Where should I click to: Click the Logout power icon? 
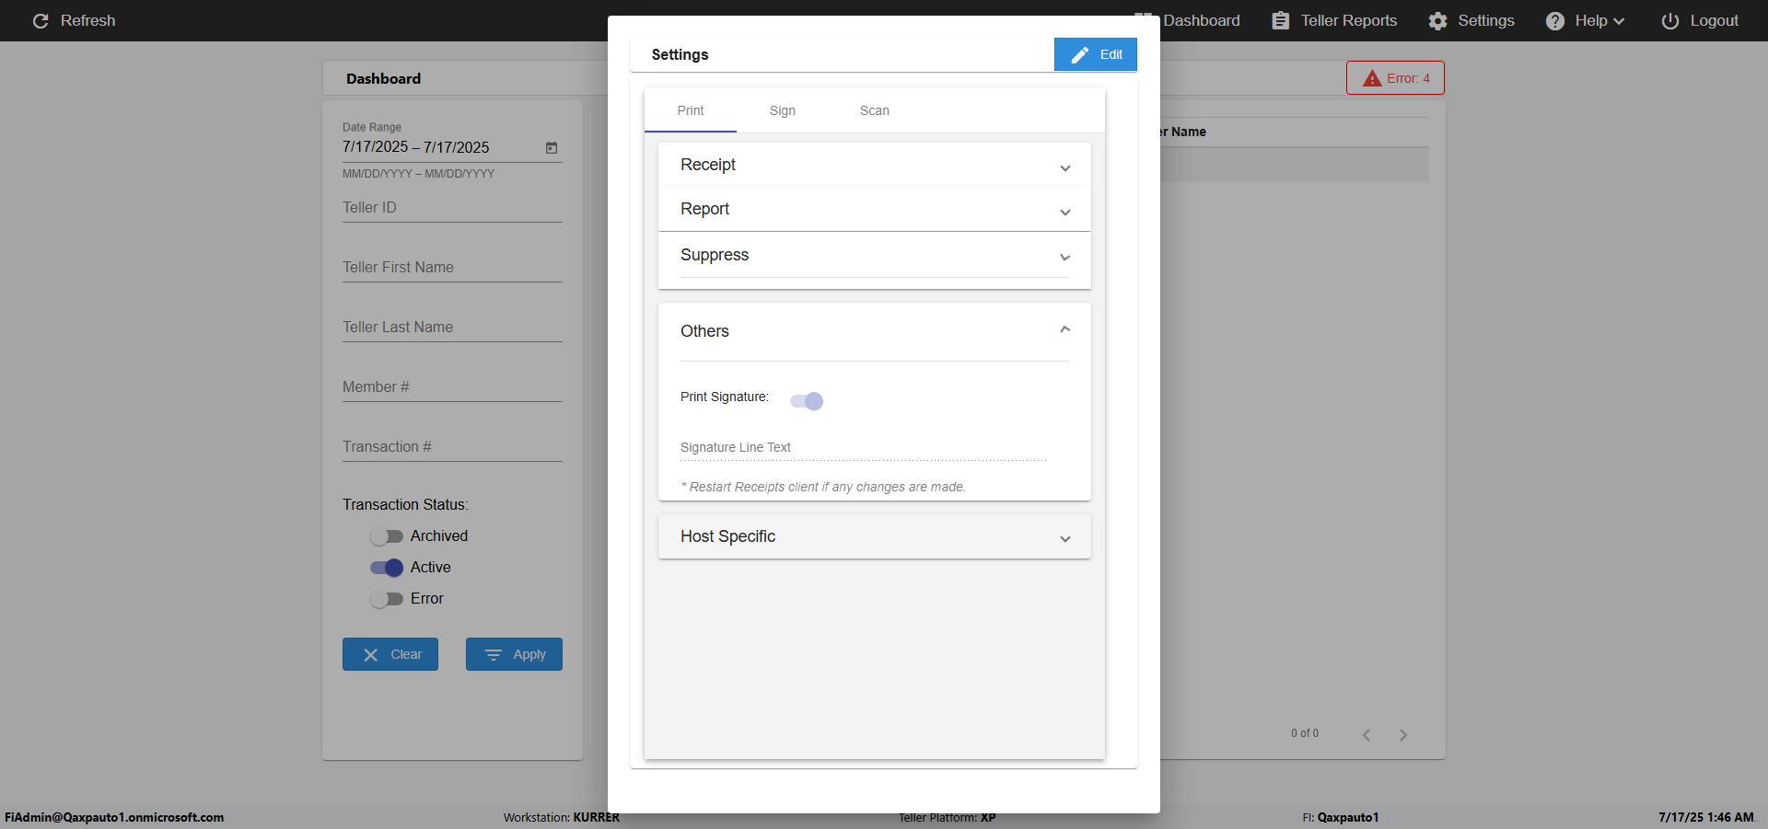(x=1669, y=20)
